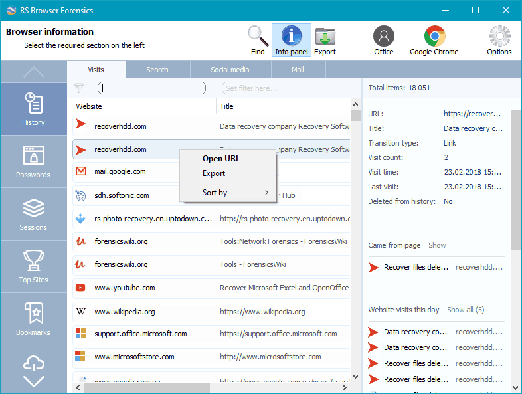Sort by the Title column header
This screenshot has width=522, height=394.
[x=226, y=106]
